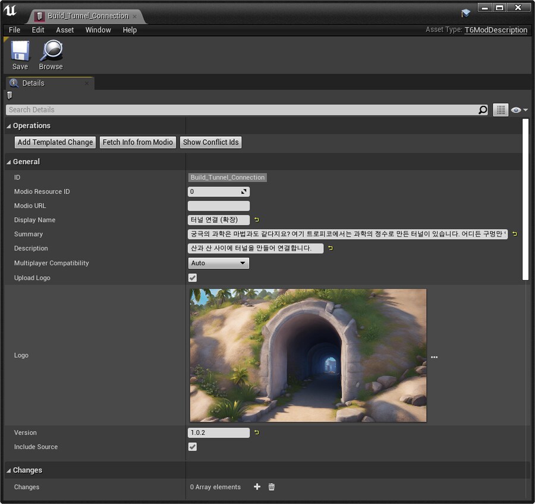
Task: Toggle the Upload Logo checkbox
Action: coord(193,278)
